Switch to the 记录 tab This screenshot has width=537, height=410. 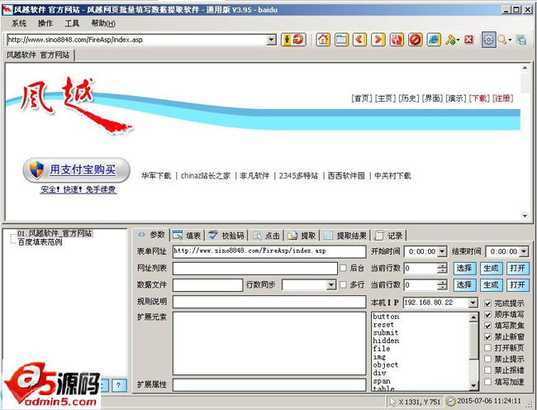tap(389, 236)
